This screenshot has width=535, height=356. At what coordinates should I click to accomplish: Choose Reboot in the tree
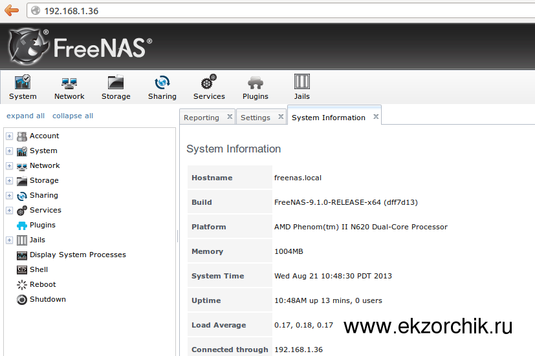(43, 284)
